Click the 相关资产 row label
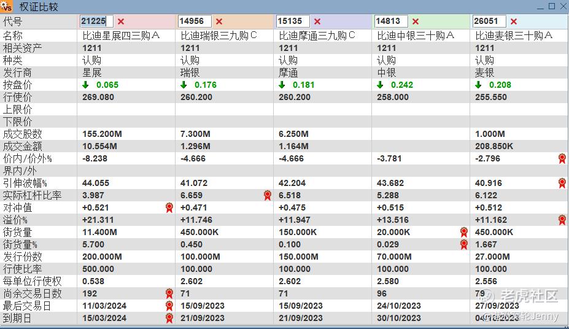The image size is (569, 329). 22,48
